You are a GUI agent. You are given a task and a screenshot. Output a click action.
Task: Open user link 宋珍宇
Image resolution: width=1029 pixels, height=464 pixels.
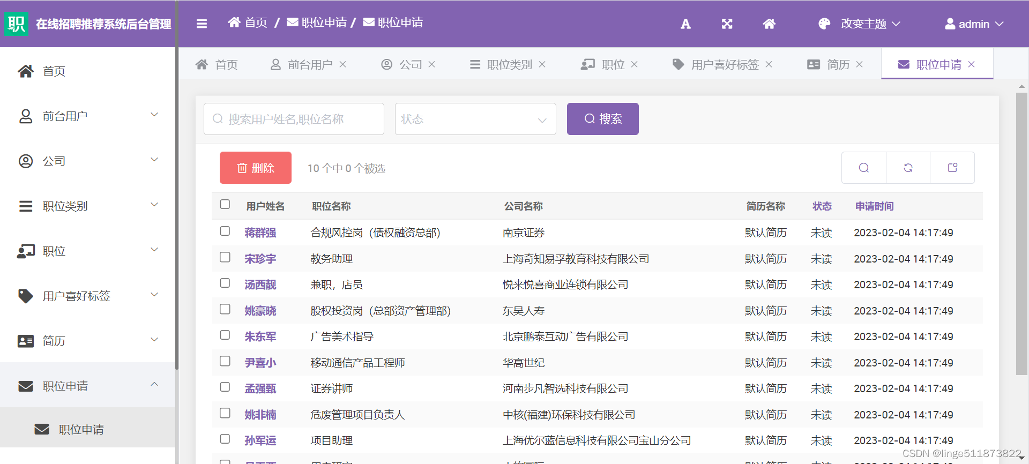coord(260,259)
